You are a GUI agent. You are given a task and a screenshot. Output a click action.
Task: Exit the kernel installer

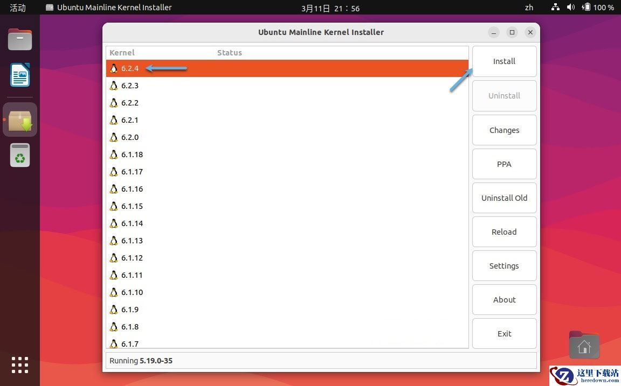click(504, 334)
